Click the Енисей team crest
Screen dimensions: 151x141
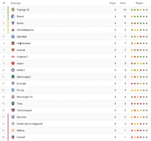pos(13,137)
